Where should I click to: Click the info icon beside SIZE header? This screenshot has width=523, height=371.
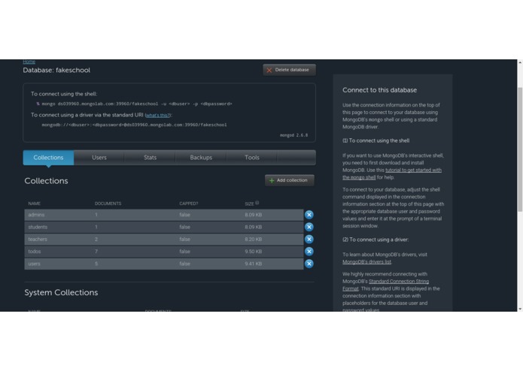click(x=257, y=203)
